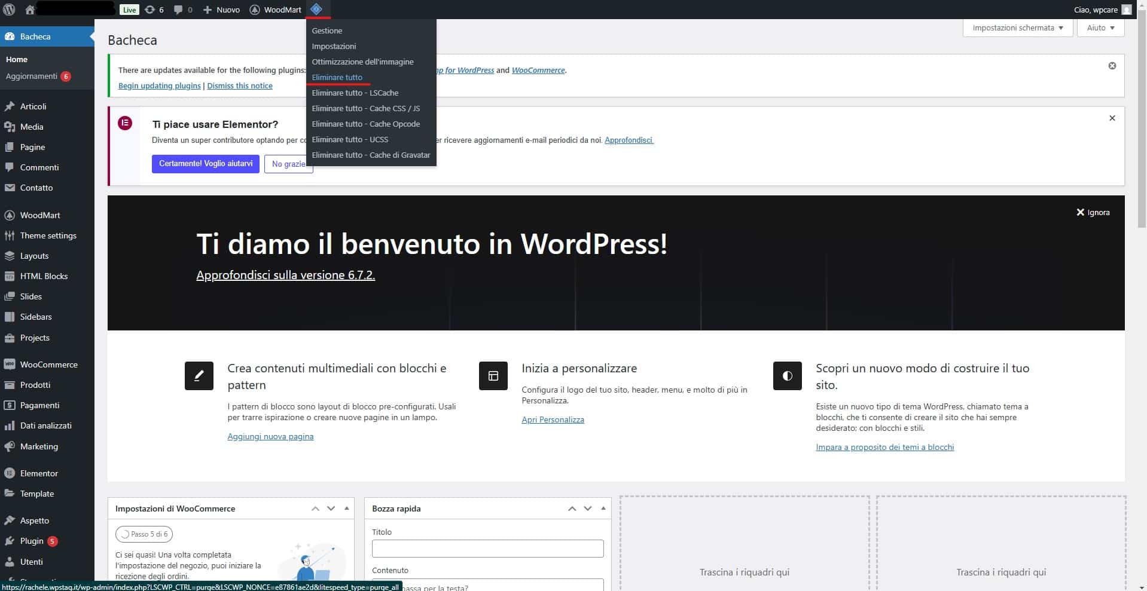Open Layouts in the sidebar

click(47, 256)
